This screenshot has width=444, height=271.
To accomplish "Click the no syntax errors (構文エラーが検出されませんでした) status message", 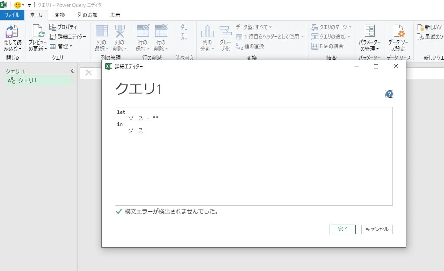I will (x=171, y=211).
